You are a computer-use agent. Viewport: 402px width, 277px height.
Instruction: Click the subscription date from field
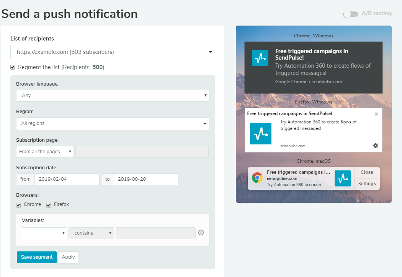67,179
